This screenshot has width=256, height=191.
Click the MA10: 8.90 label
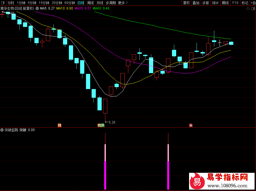point(65,8)
